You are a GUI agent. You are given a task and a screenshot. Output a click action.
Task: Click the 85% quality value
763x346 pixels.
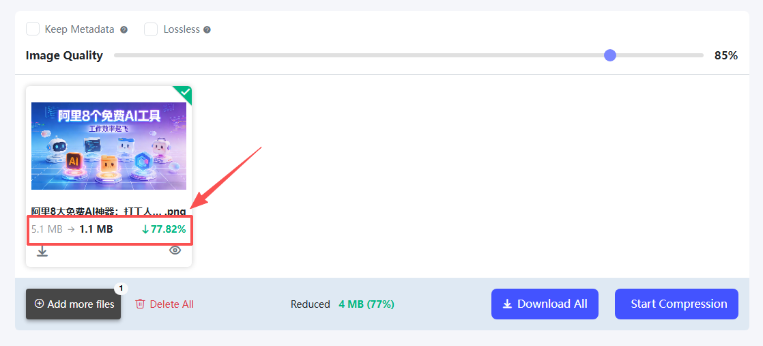(725, 55)
